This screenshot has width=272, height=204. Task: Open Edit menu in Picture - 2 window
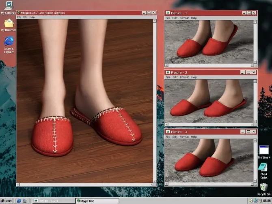coord(175,77)
